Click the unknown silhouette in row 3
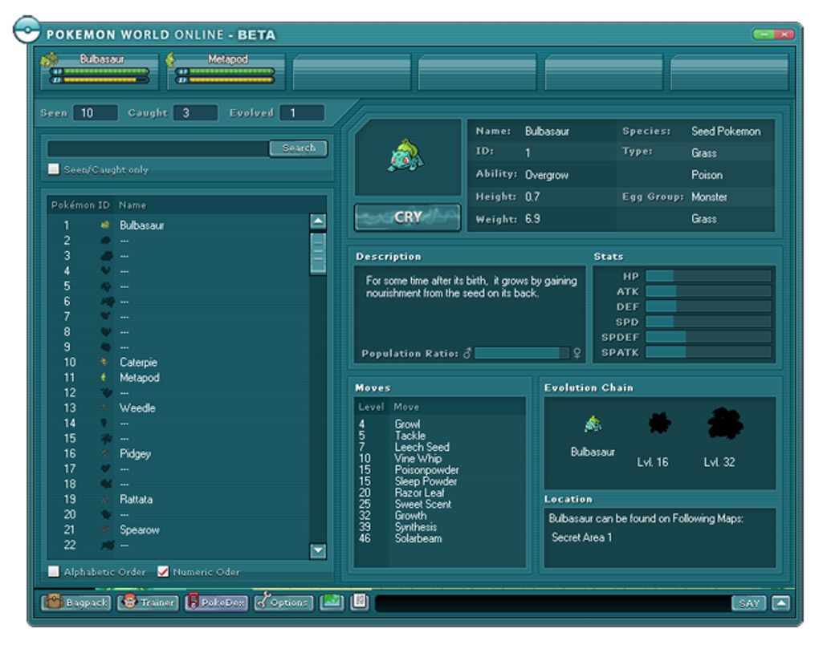This screenshot has width=819, height=645. coord(107,256)
